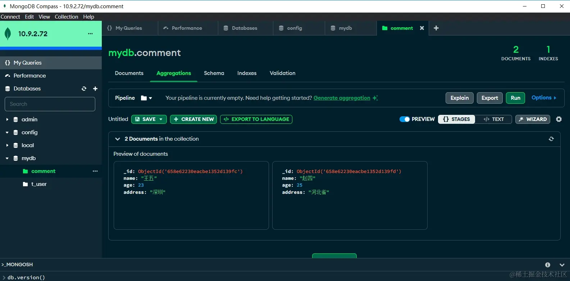Screen dimensions: 570x281
Task: Open Databases in the sidebar
Action: [x=27, y=89]
